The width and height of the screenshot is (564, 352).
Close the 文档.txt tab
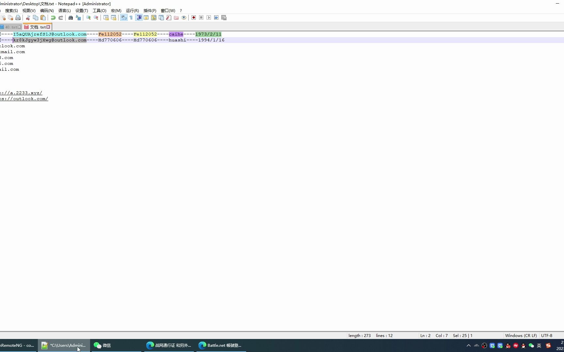pos(48,27)
